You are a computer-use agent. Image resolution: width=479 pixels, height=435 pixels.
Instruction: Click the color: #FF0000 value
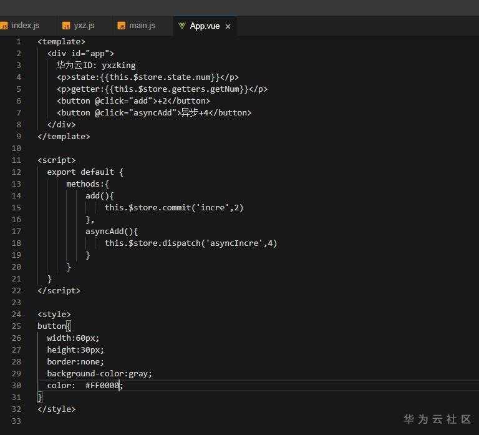[x=102, y=386]
